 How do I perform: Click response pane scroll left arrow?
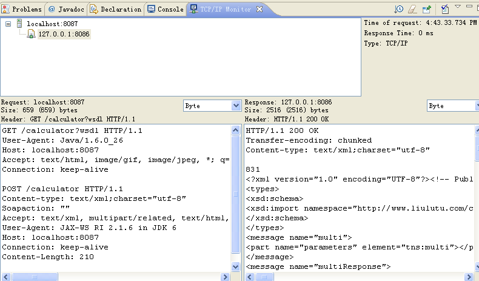pos(250,277)
